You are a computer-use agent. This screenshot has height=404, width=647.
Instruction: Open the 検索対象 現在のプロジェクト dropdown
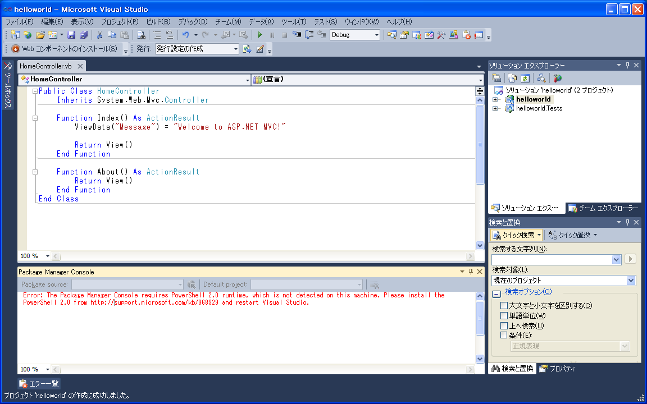(631, 281)
